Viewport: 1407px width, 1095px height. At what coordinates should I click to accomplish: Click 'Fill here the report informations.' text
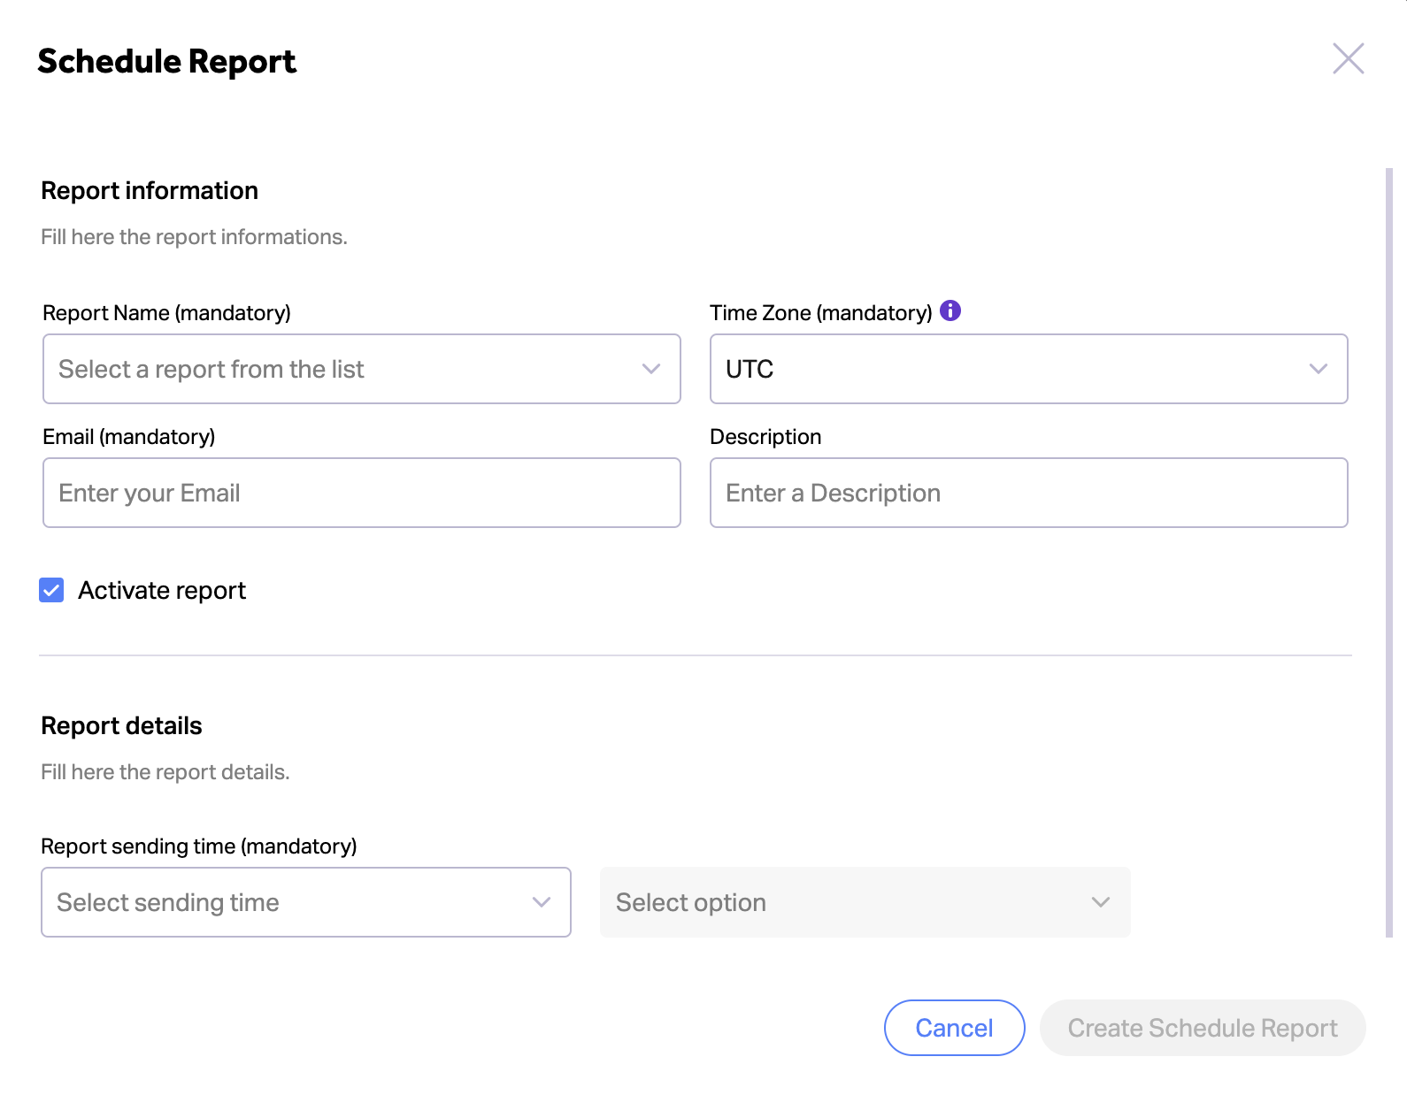pyautogui.click(x=194, y=237)
